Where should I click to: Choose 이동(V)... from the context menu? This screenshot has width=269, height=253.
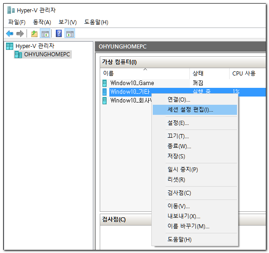[195, 206]
